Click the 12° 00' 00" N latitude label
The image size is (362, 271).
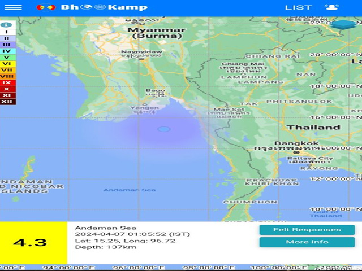click(x=335, y=179)
